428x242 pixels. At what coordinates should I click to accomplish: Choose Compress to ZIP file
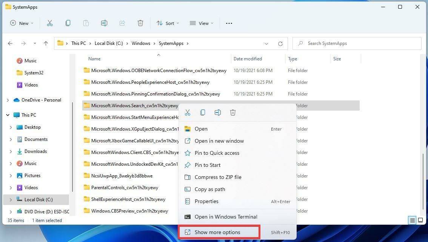[218, 177]
